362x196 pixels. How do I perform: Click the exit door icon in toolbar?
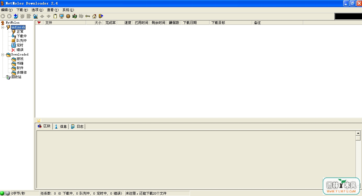point(101,16)
